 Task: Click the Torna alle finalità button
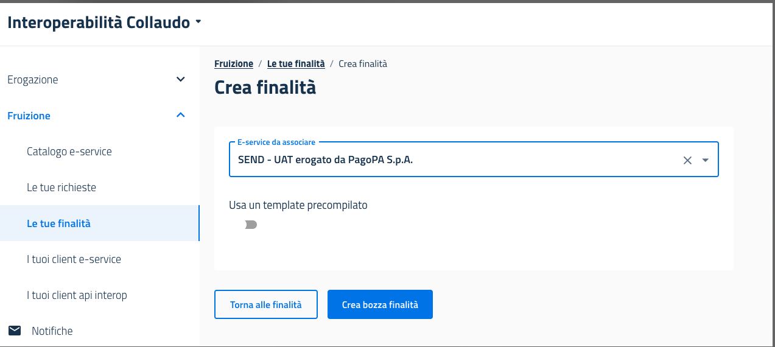pyautogui.click(x=266, y=304)
